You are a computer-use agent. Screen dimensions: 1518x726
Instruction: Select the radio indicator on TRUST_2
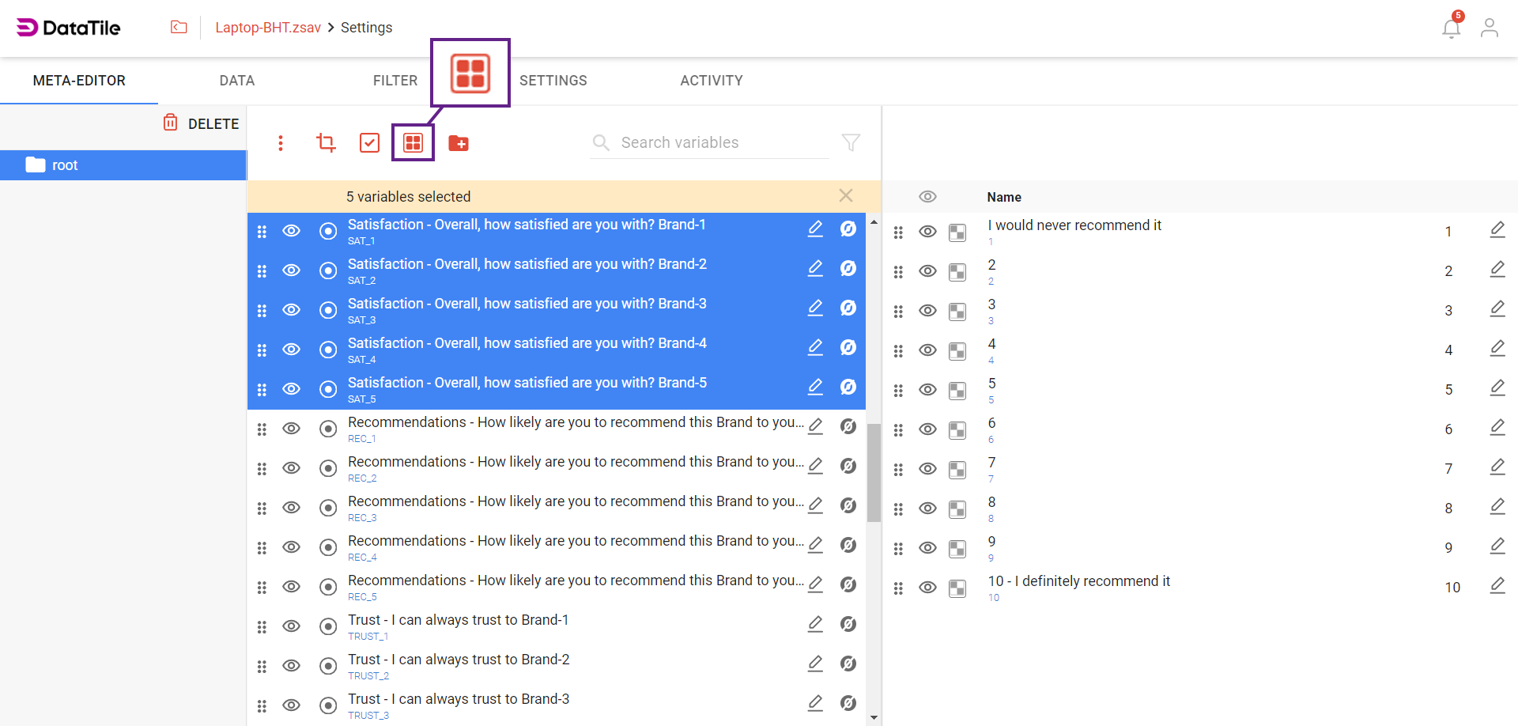tap(328, 665)
